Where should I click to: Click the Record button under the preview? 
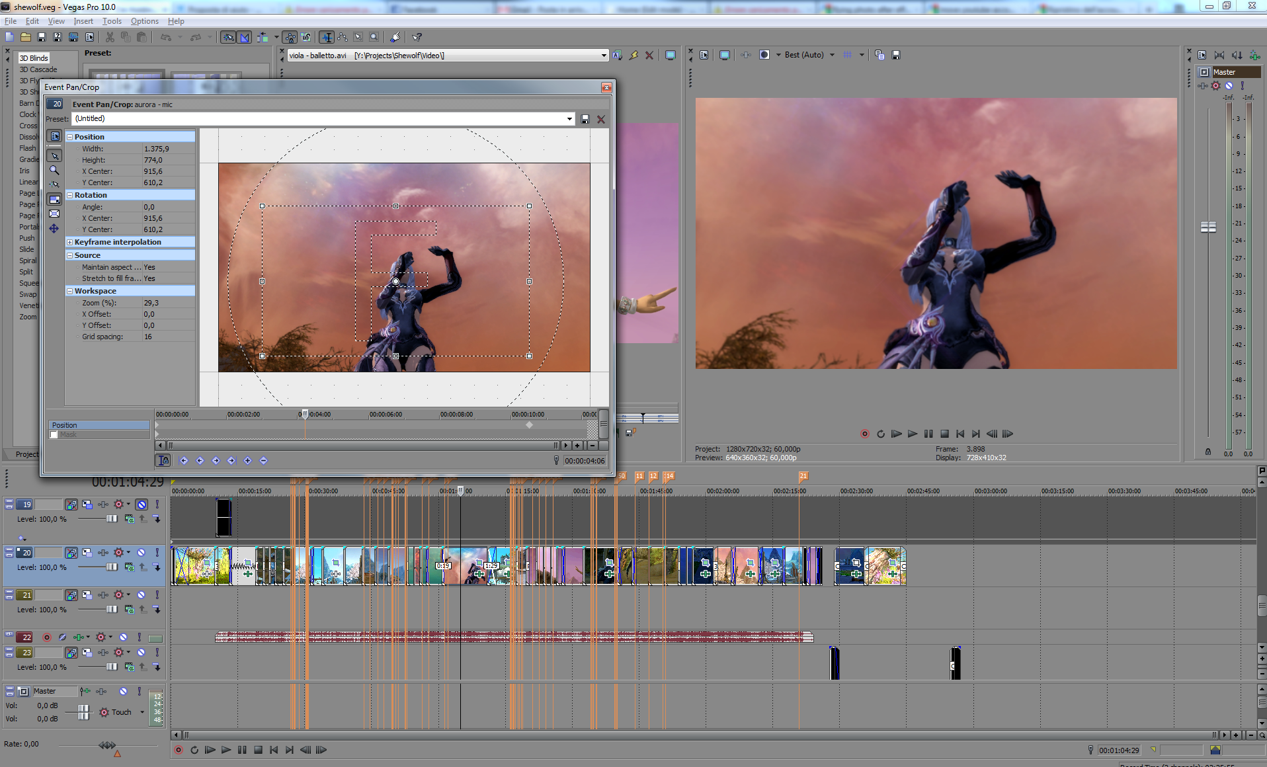[x=865, y=434]
